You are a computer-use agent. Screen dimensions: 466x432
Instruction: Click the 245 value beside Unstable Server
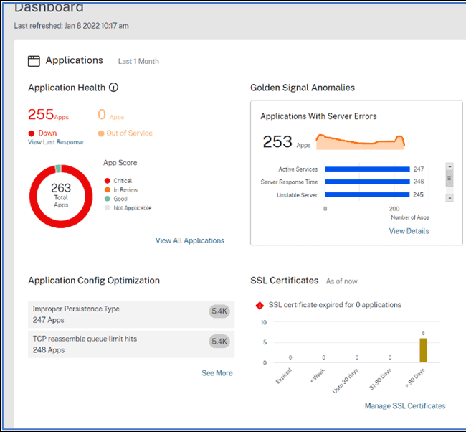[x=418, y=194]
